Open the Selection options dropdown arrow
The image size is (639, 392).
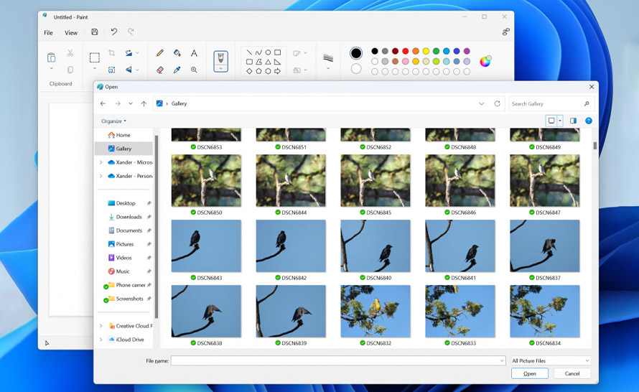click(95, 68)
